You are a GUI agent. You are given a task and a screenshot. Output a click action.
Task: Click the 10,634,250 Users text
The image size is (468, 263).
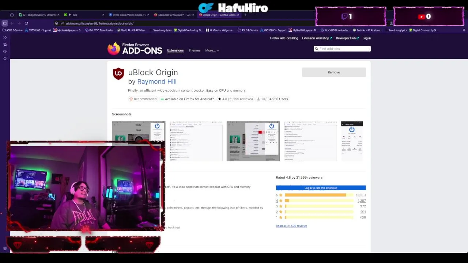[272, 99]
